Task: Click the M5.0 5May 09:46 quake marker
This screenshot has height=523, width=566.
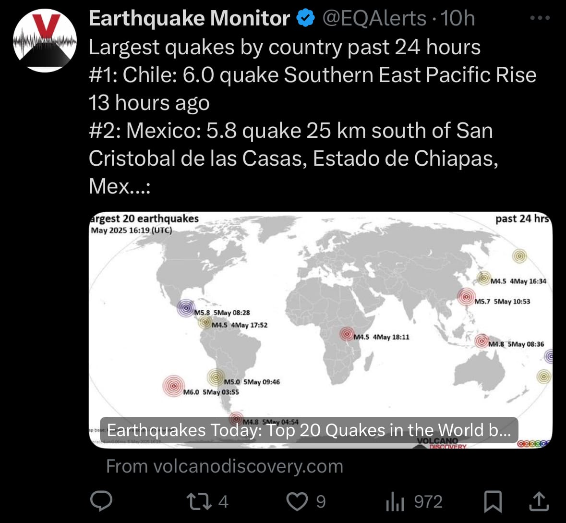Action: 216,377
